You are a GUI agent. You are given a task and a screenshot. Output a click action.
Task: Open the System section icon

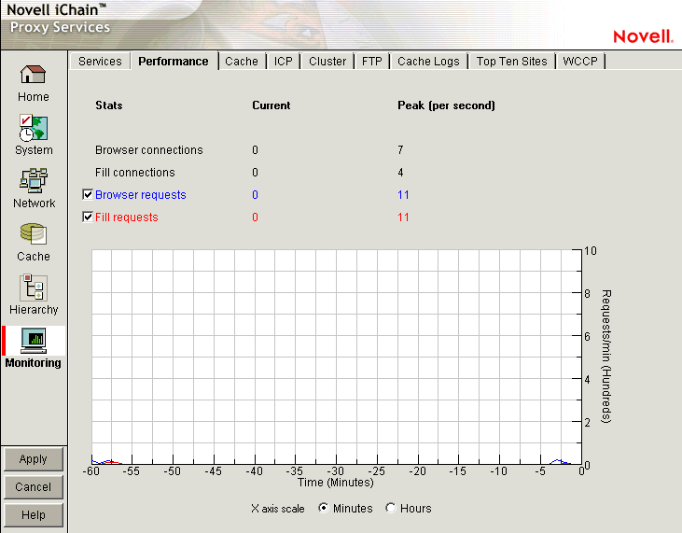(x=33, y=128)
